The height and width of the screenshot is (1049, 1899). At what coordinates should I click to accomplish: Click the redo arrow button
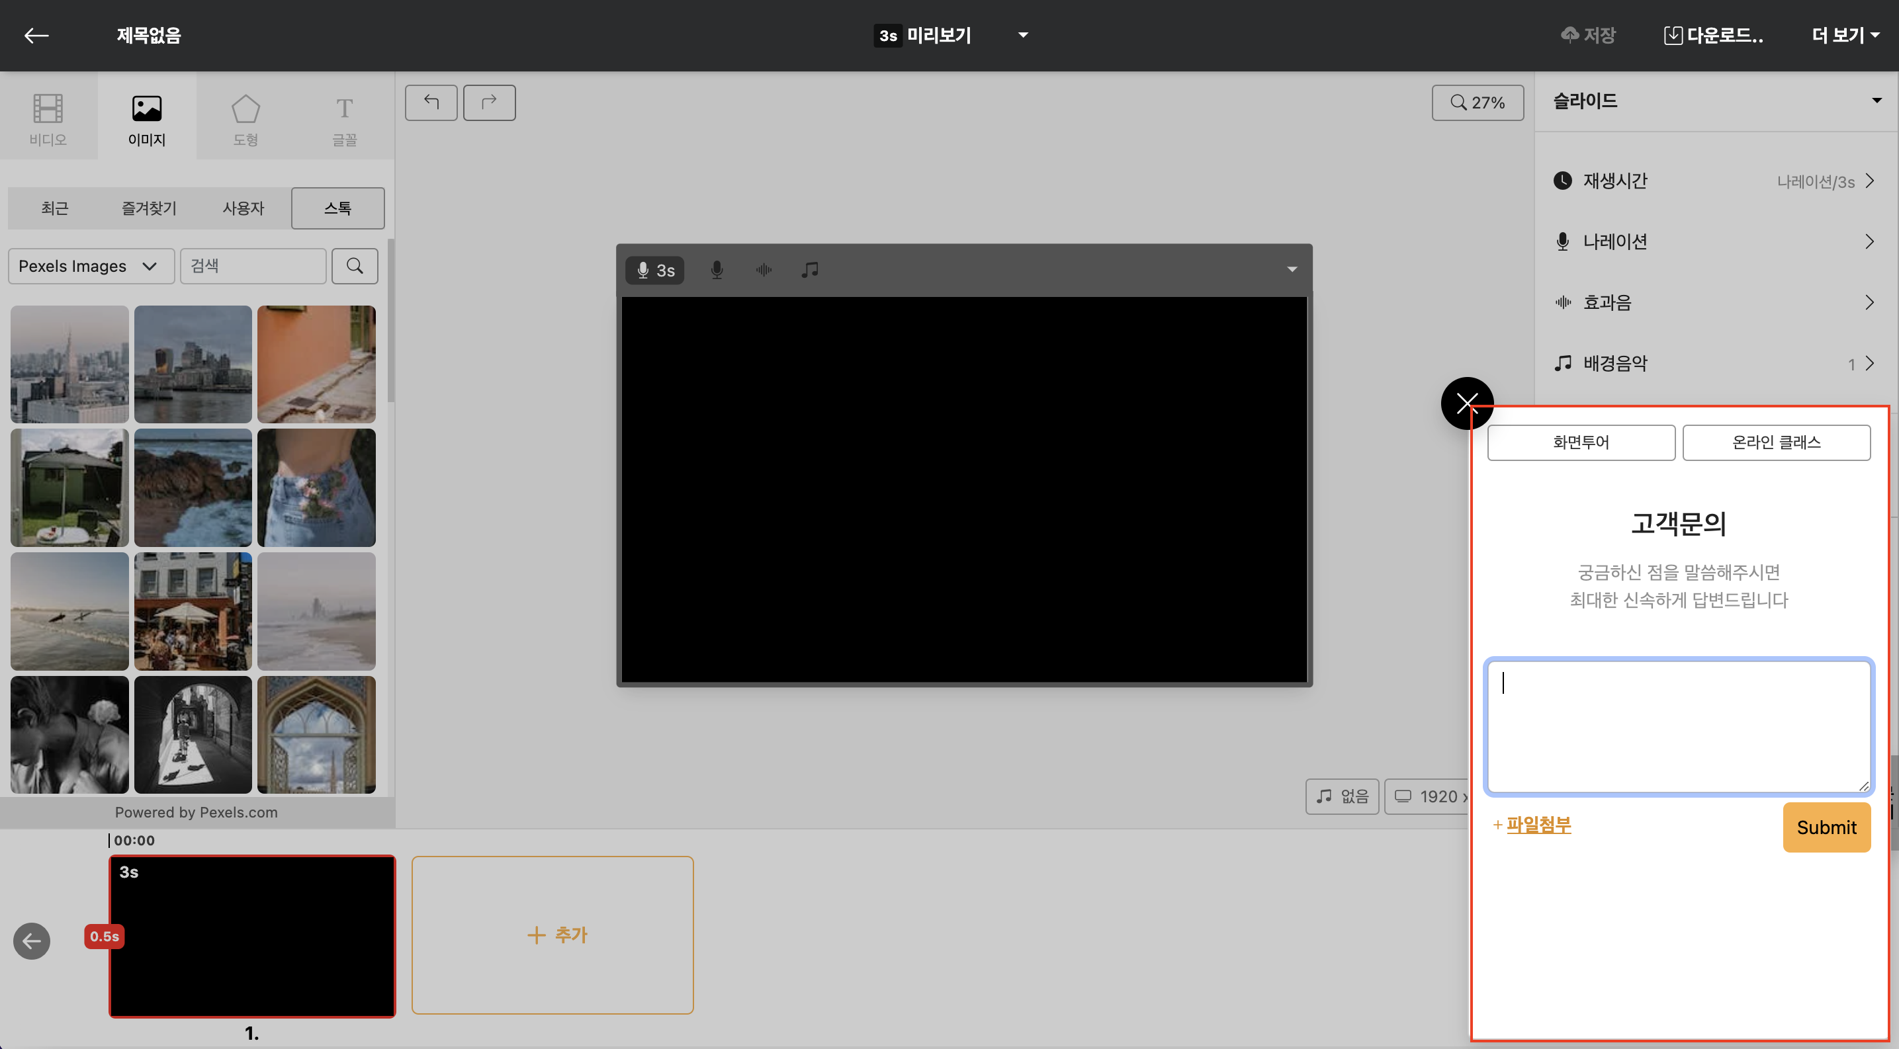489,103
